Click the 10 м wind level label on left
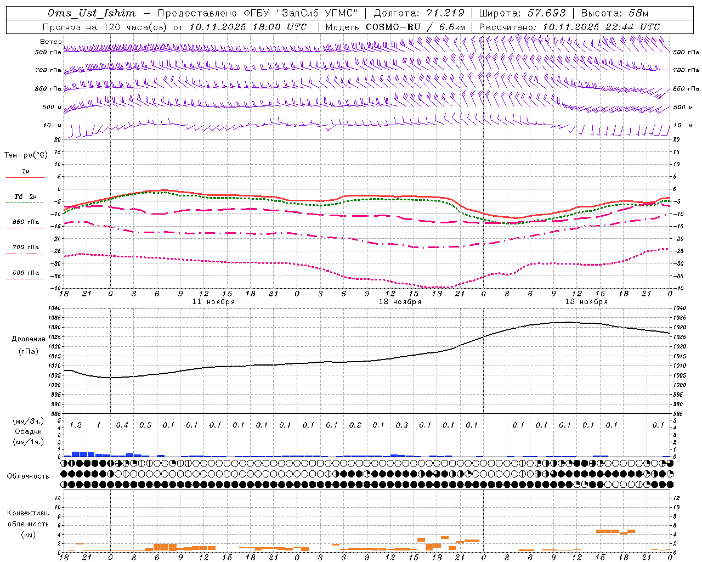Screen dimensions: 702x562 53,125
